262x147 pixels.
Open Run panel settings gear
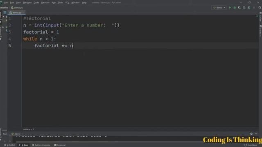pos(251,134)
